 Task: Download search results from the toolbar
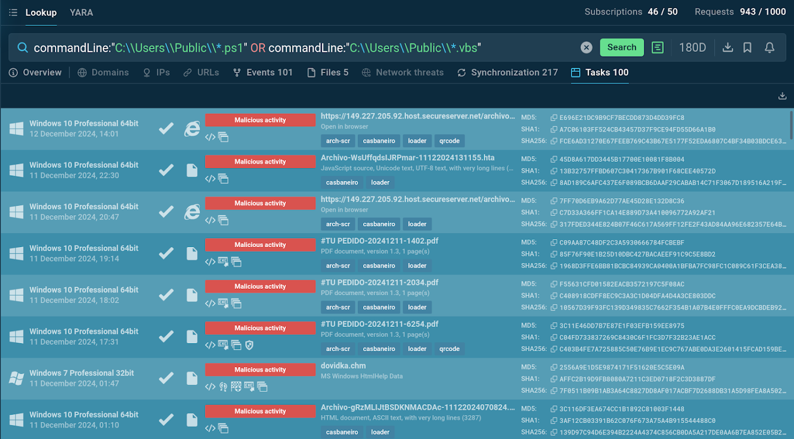click(728, 48)
